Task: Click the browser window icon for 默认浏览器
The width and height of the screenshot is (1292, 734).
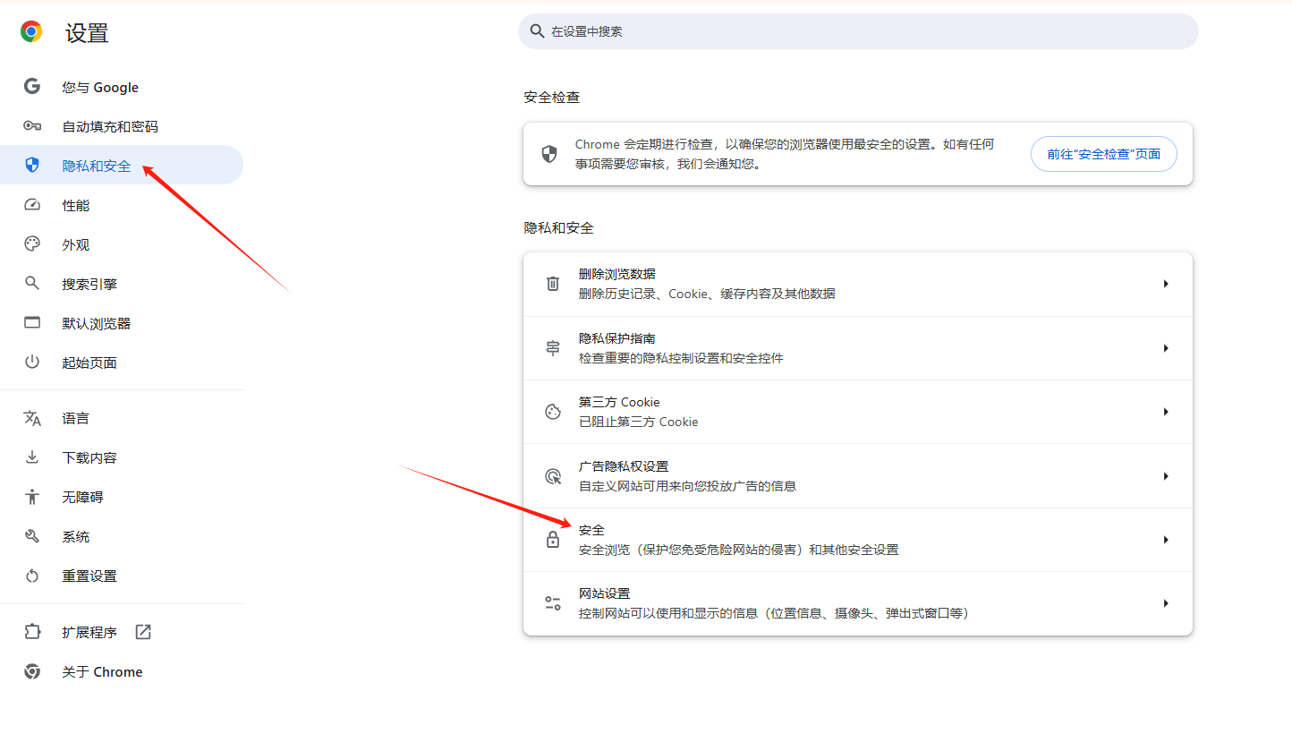Action: pyautogui.click(x=32, y=323)
